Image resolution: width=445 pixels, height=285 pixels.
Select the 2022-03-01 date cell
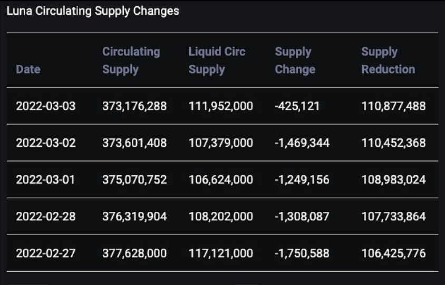46,180
